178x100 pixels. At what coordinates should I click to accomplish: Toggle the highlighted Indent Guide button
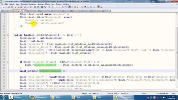[69, 7]
